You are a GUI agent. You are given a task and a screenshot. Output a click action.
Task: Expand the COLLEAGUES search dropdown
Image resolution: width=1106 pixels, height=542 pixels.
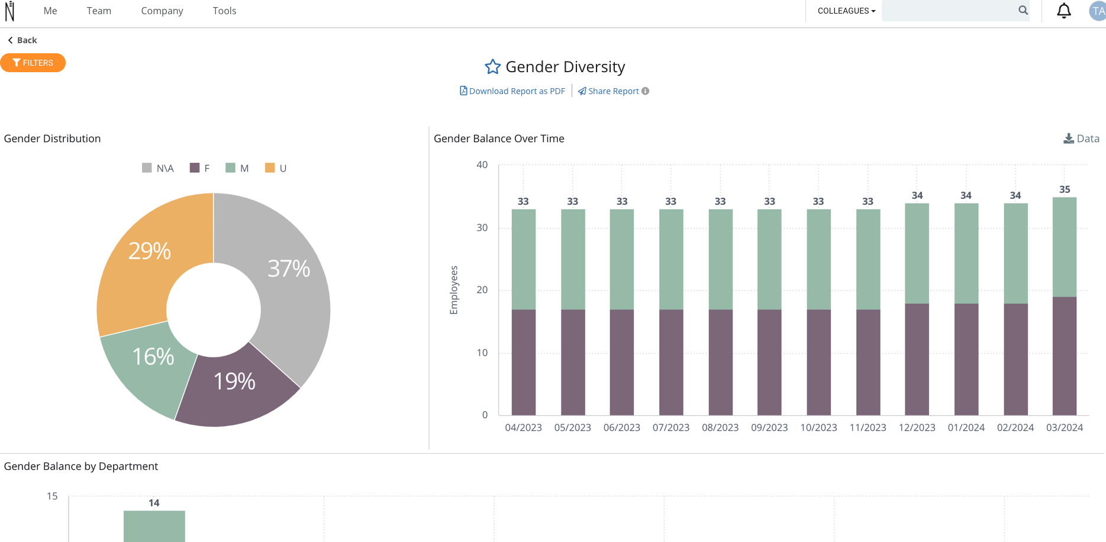tap(846, 11)
